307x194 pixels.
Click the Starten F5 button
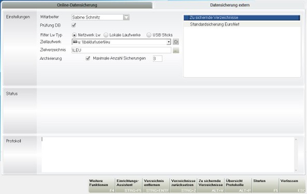[266, 185]
